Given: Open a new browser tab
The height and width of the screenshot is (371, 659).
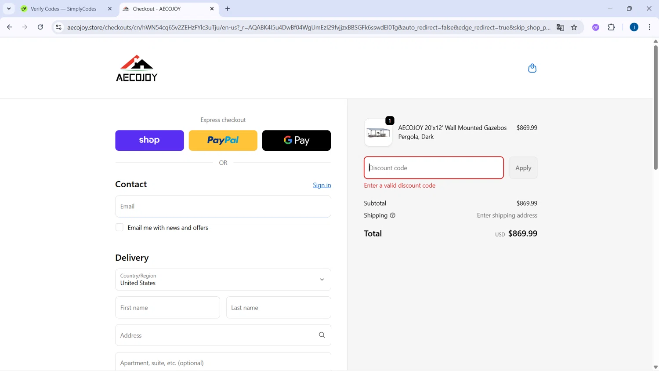Looking at the screenshot, I should [228, 9].
